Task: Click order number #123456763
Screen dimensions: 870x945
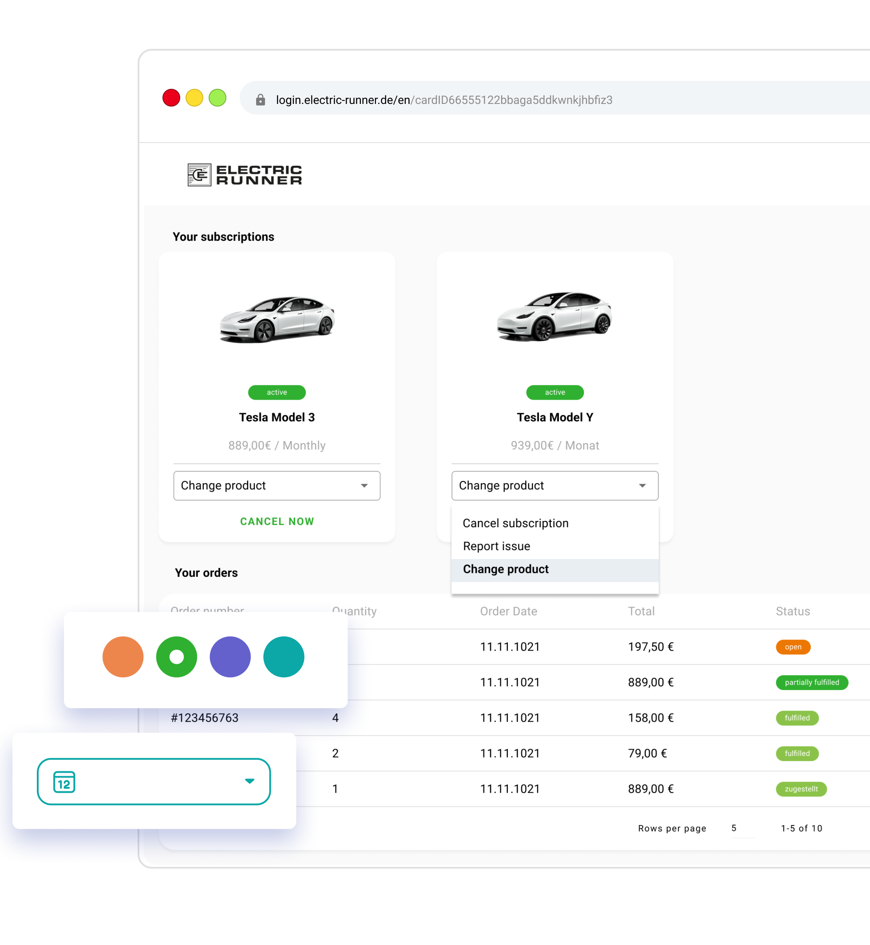Action: [x=204, y=718]
